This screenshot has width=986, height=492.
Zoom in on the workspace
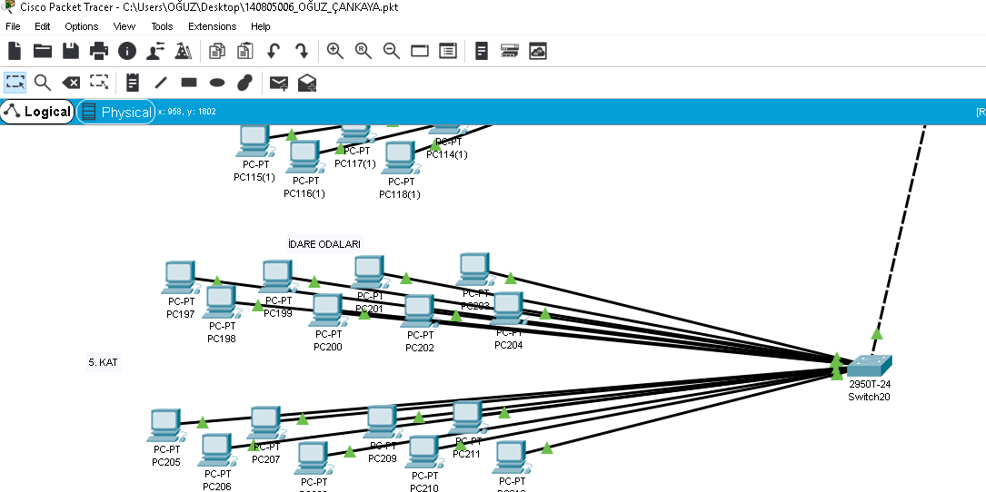(x=335, y=51)
